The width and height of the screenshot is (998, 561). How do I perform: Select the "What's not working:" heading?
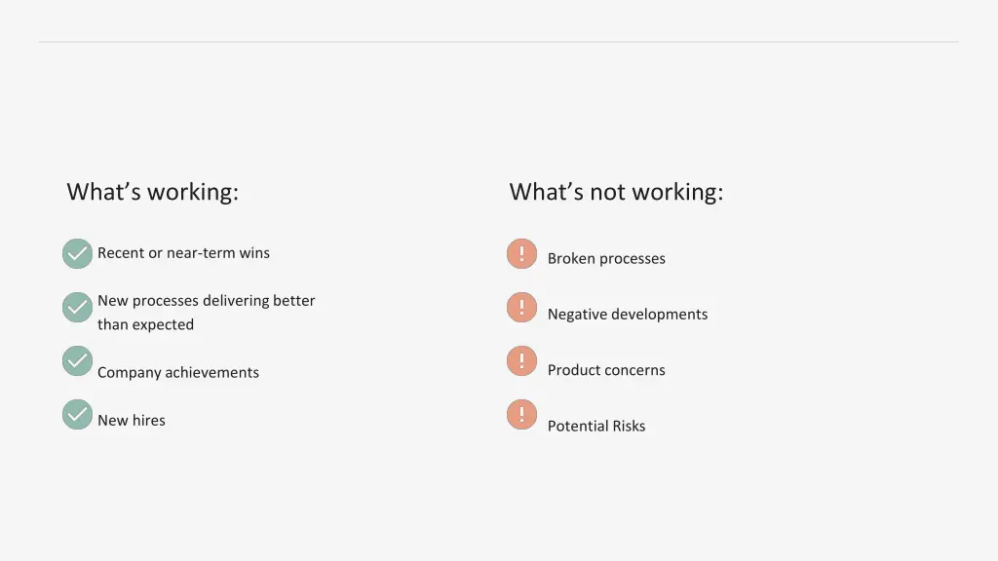coord(616,192)
